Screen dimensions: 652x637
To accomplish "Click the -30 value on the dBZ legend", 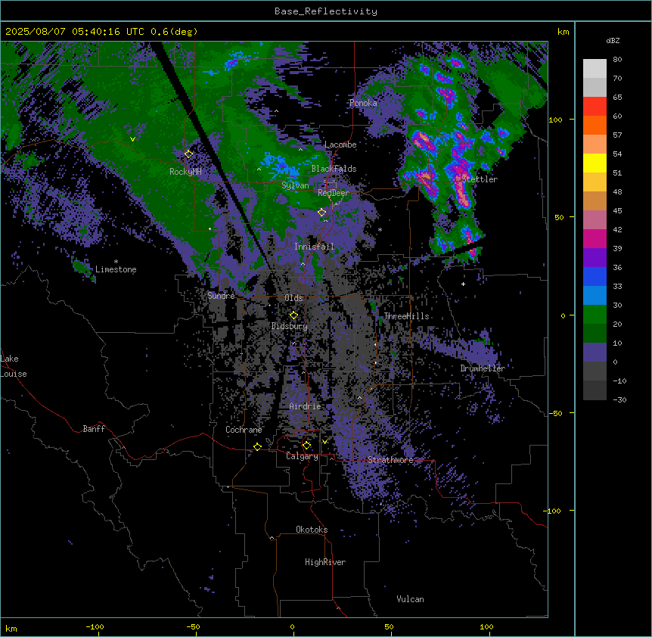I will pyautogui.click(x=619, y=399).
